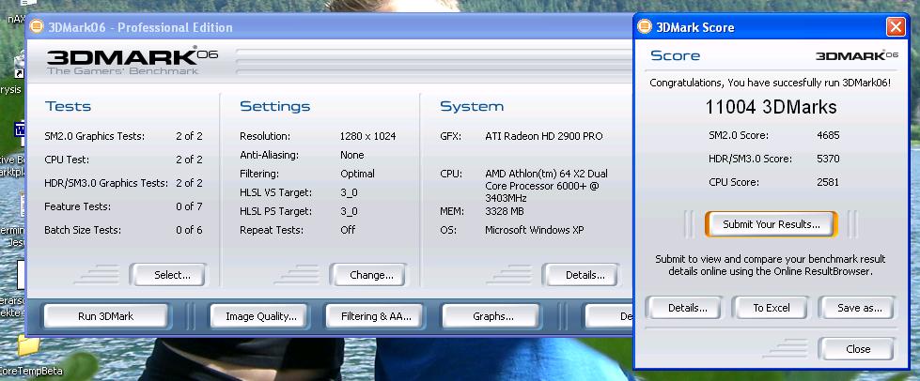This screenshot has height=381, width=920.
Task: Click the System section heading
Action: [x=472, y=107]
